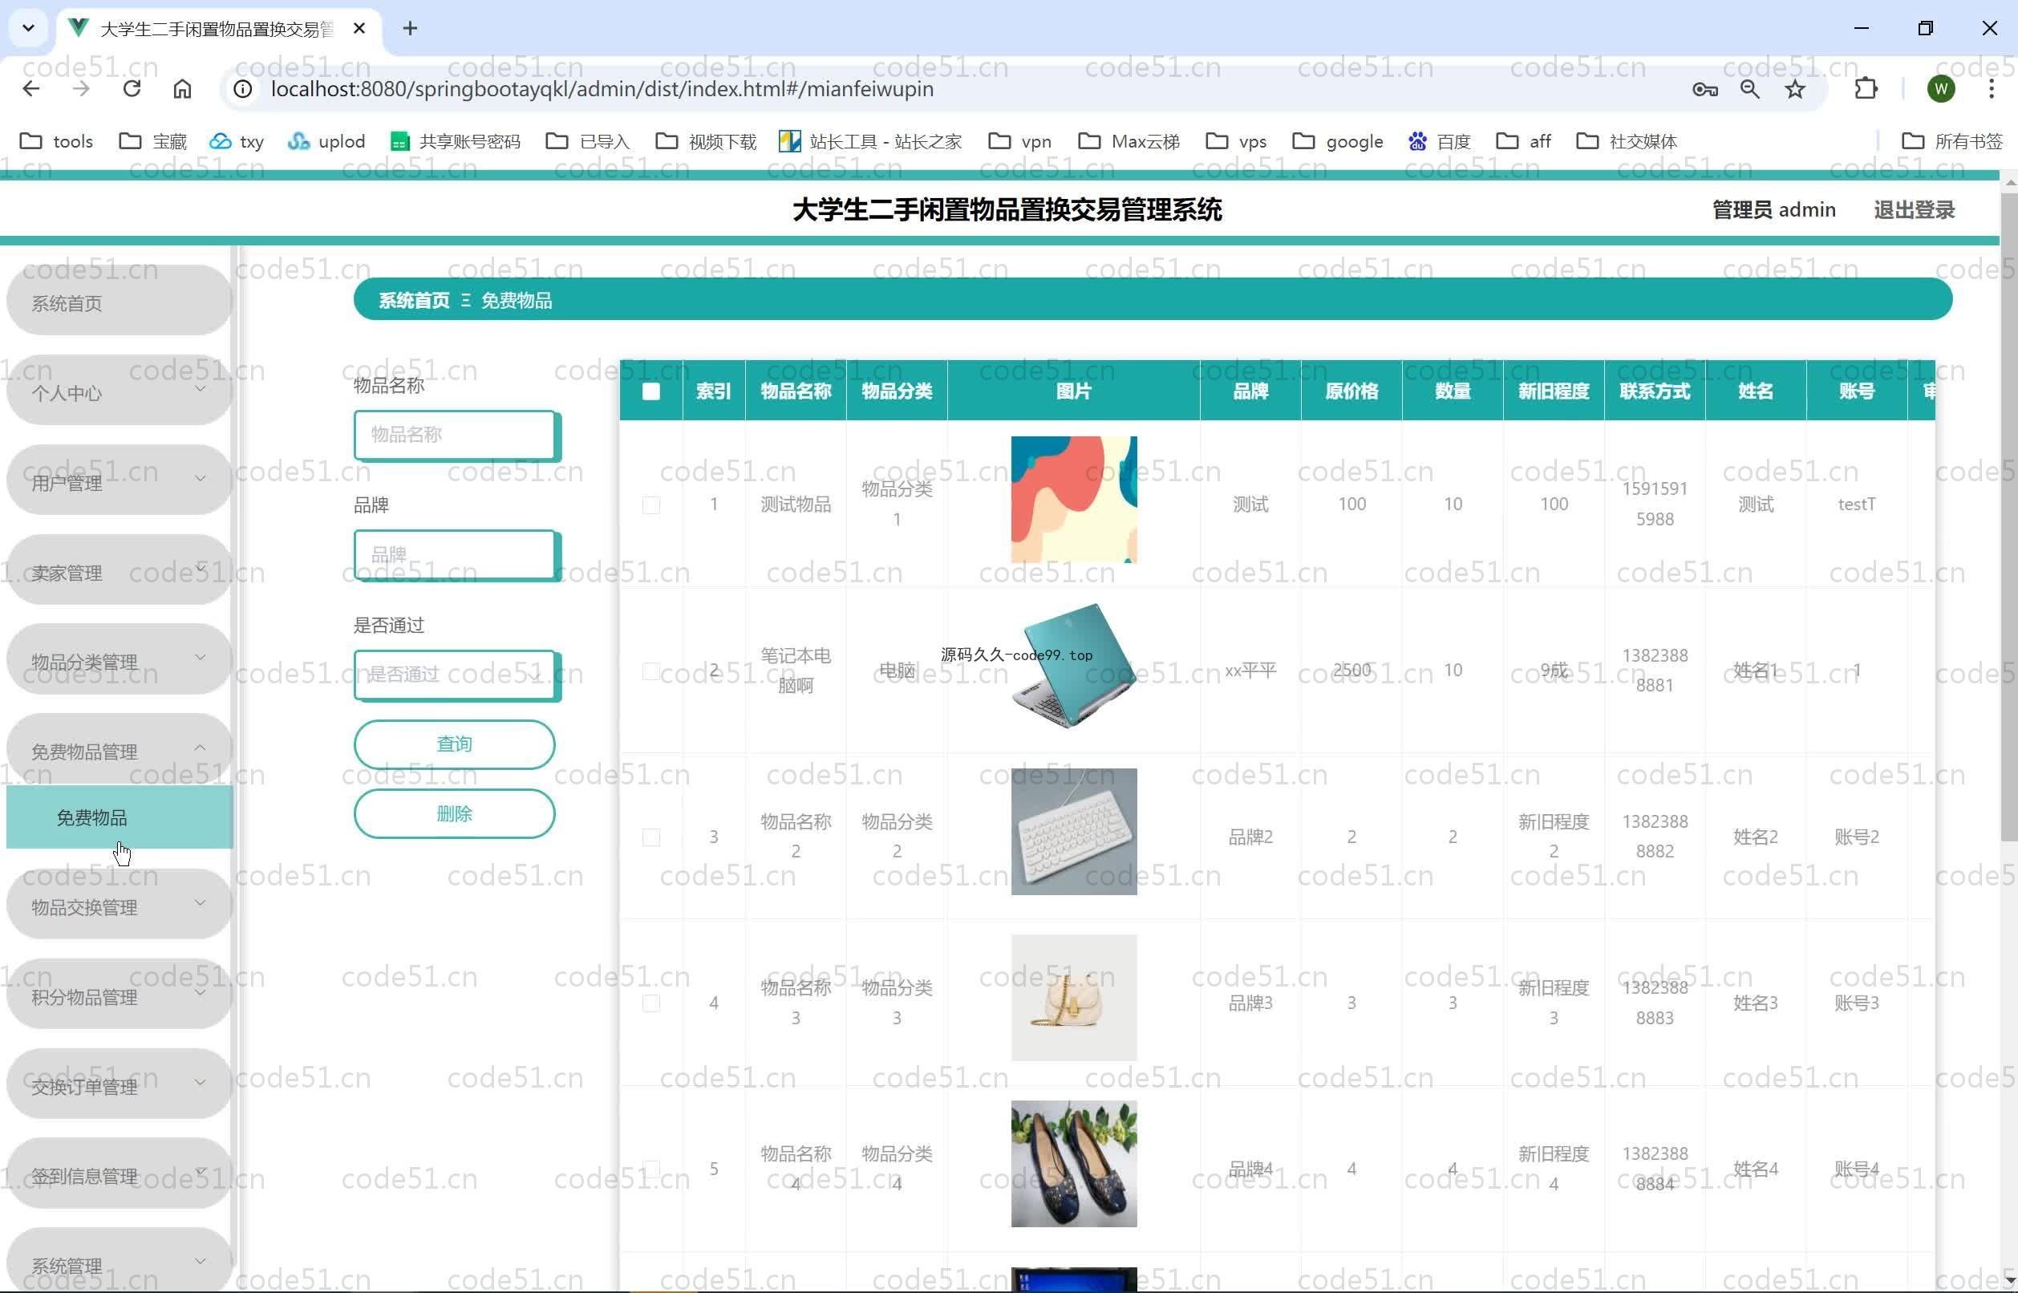Screen dimensions: 2018x1293
Task: Expand the 个人中心 sidebar menu
Action: pos(119,392)
